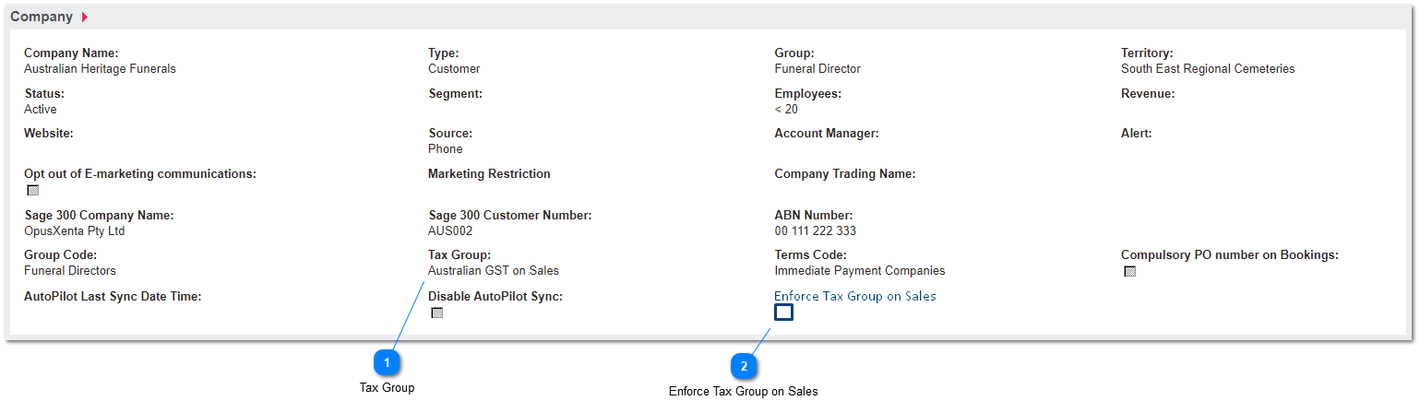Click territory South East Regional Cemeteries
Image resolution: width=1420 pixels, height=413 pixels.
1208,69
